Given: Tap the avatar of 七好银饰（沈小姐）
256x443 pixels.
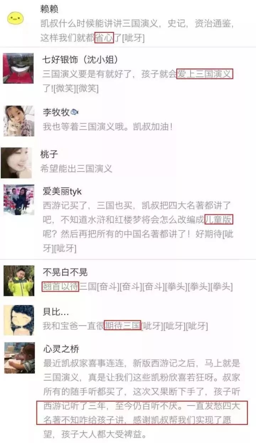Looking at the screenshot, I should click(x=18, y=68).
